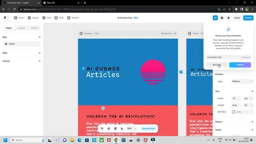The width and height of the screenshot is (256, 144).
Task: Open the Insert panel
Action: click(x=19, y=18)
